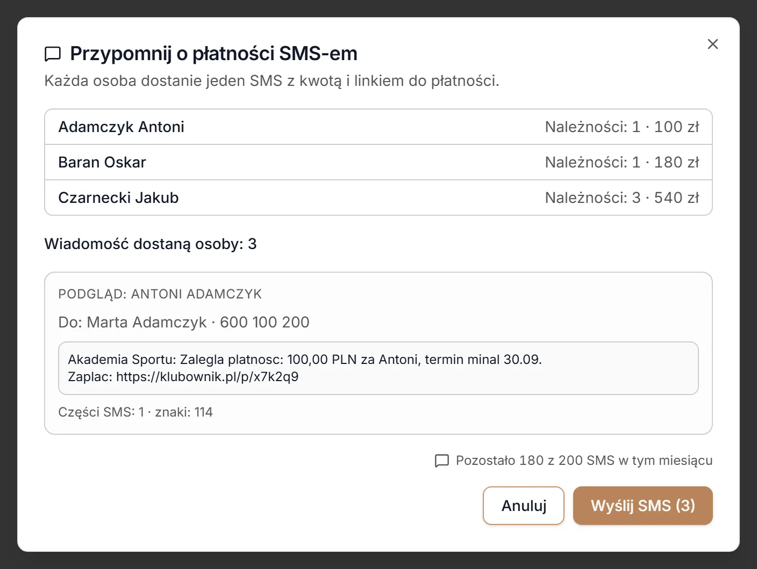
Task: Click Pozostało 180 z 200 SMS text
Action: tap(584, 461)
